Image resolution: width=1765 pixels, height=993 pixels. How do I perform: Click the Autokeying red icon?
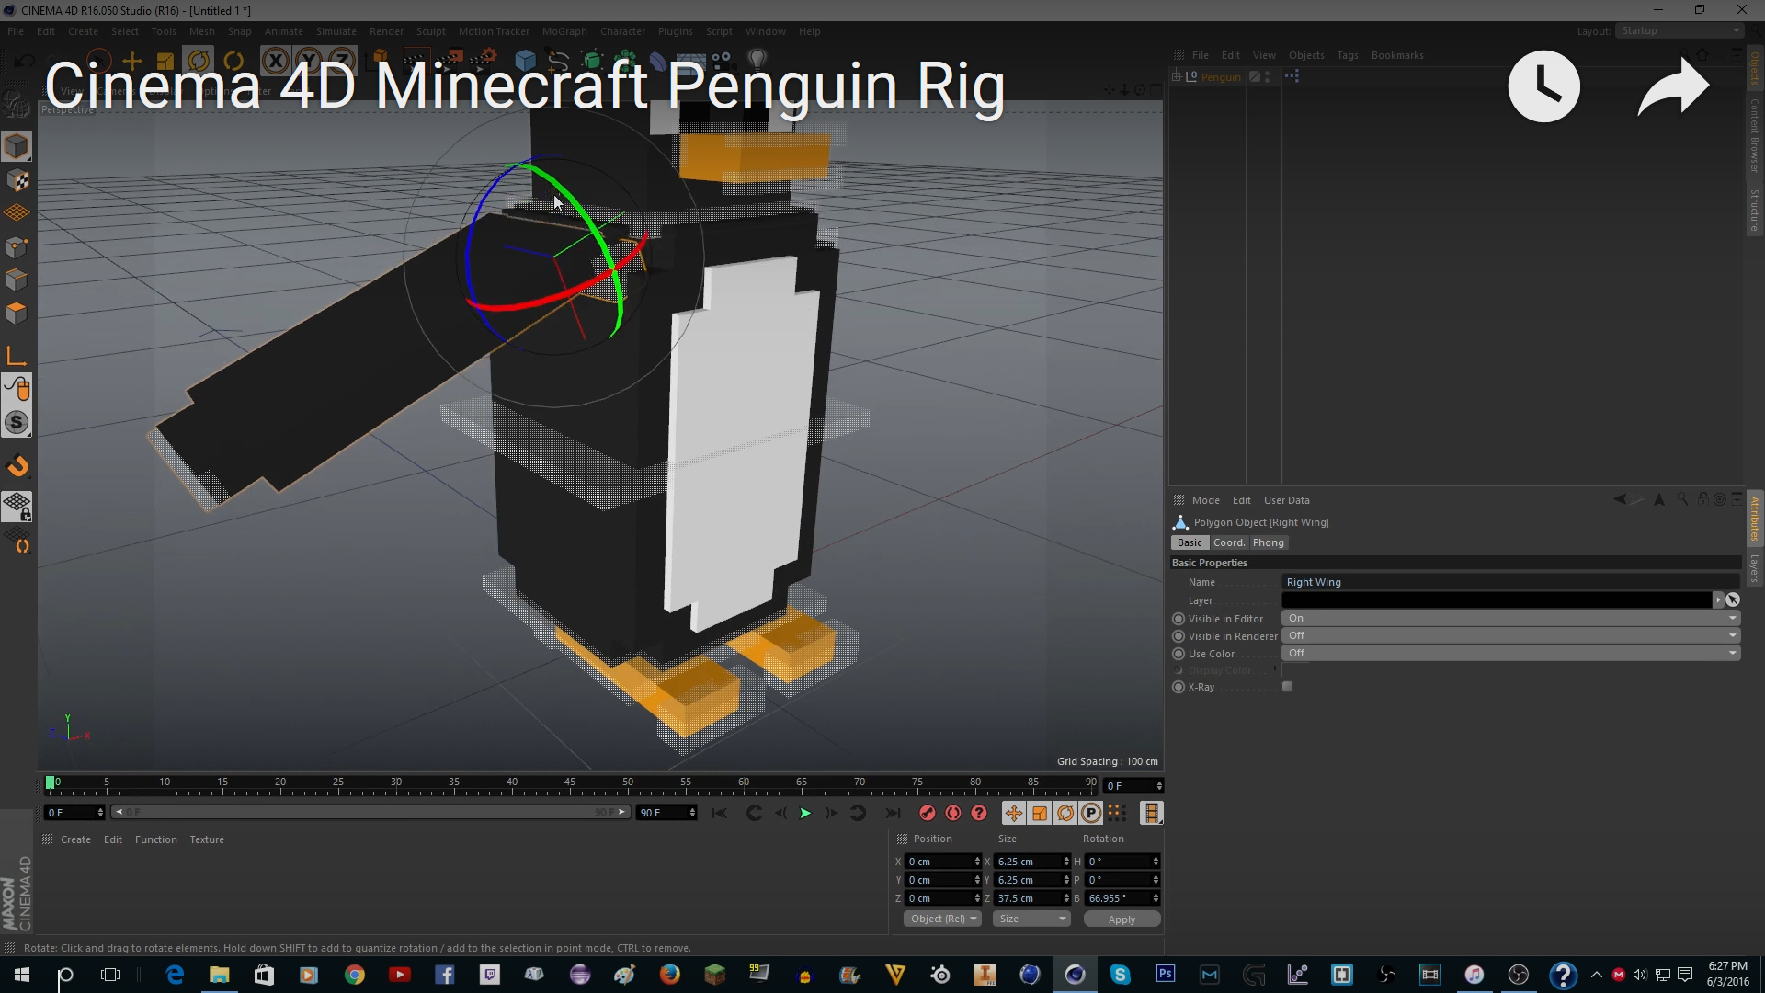tap(953, 813)
